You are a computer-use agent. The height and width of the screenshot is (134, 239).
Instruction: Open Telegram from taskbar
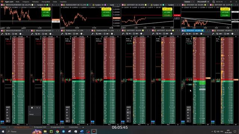[63, 131]
